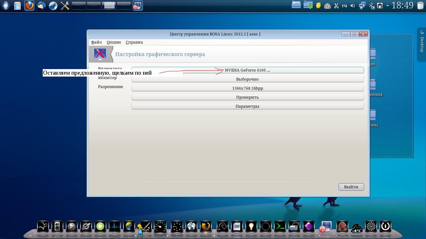Switch to the first virtual desktop in pager
This screenshot has width=426, height=239.
79,6
